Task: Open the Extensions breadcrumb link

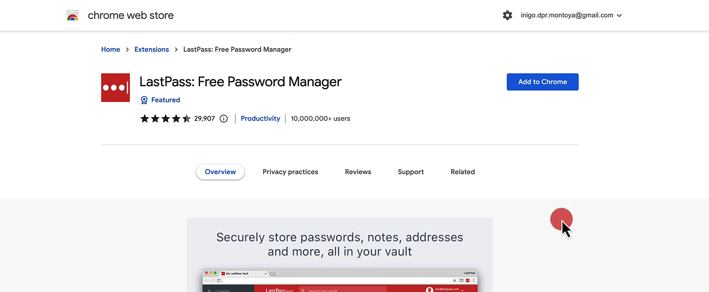Action: (x=151, y=50)
